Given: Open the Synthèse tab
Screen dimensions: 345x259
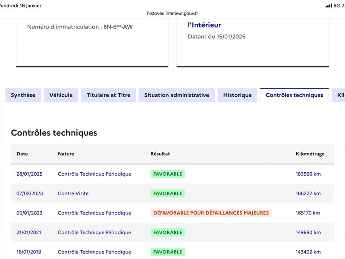Looking at the screenshot, I should (x=23, y=95).
